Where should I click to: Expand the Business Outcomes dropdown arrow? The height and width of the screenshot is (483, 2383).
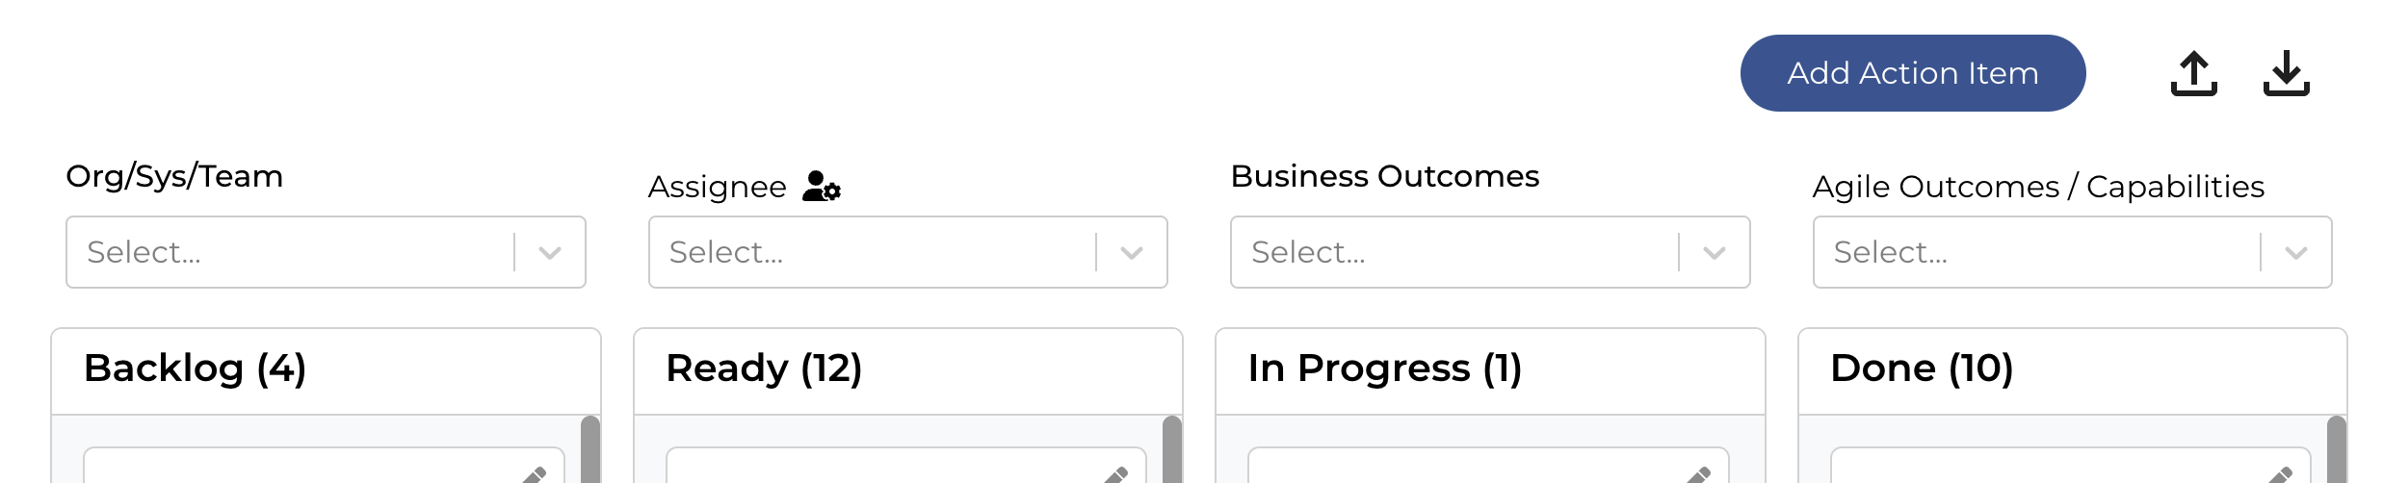point(1715,253)
